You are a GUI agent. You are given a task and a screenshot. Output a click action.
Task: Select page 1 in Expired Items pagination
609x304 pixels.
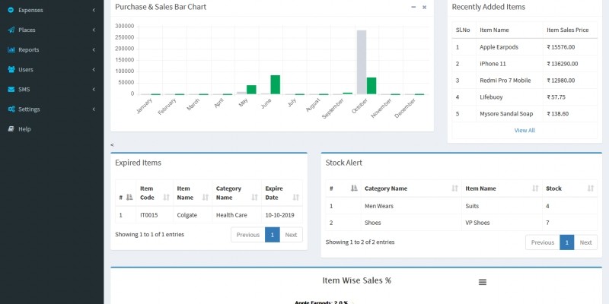[273, 235]
